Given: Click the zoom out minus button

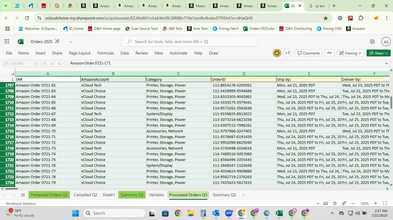Looking at the screenshot, I should tap(354, 203).
